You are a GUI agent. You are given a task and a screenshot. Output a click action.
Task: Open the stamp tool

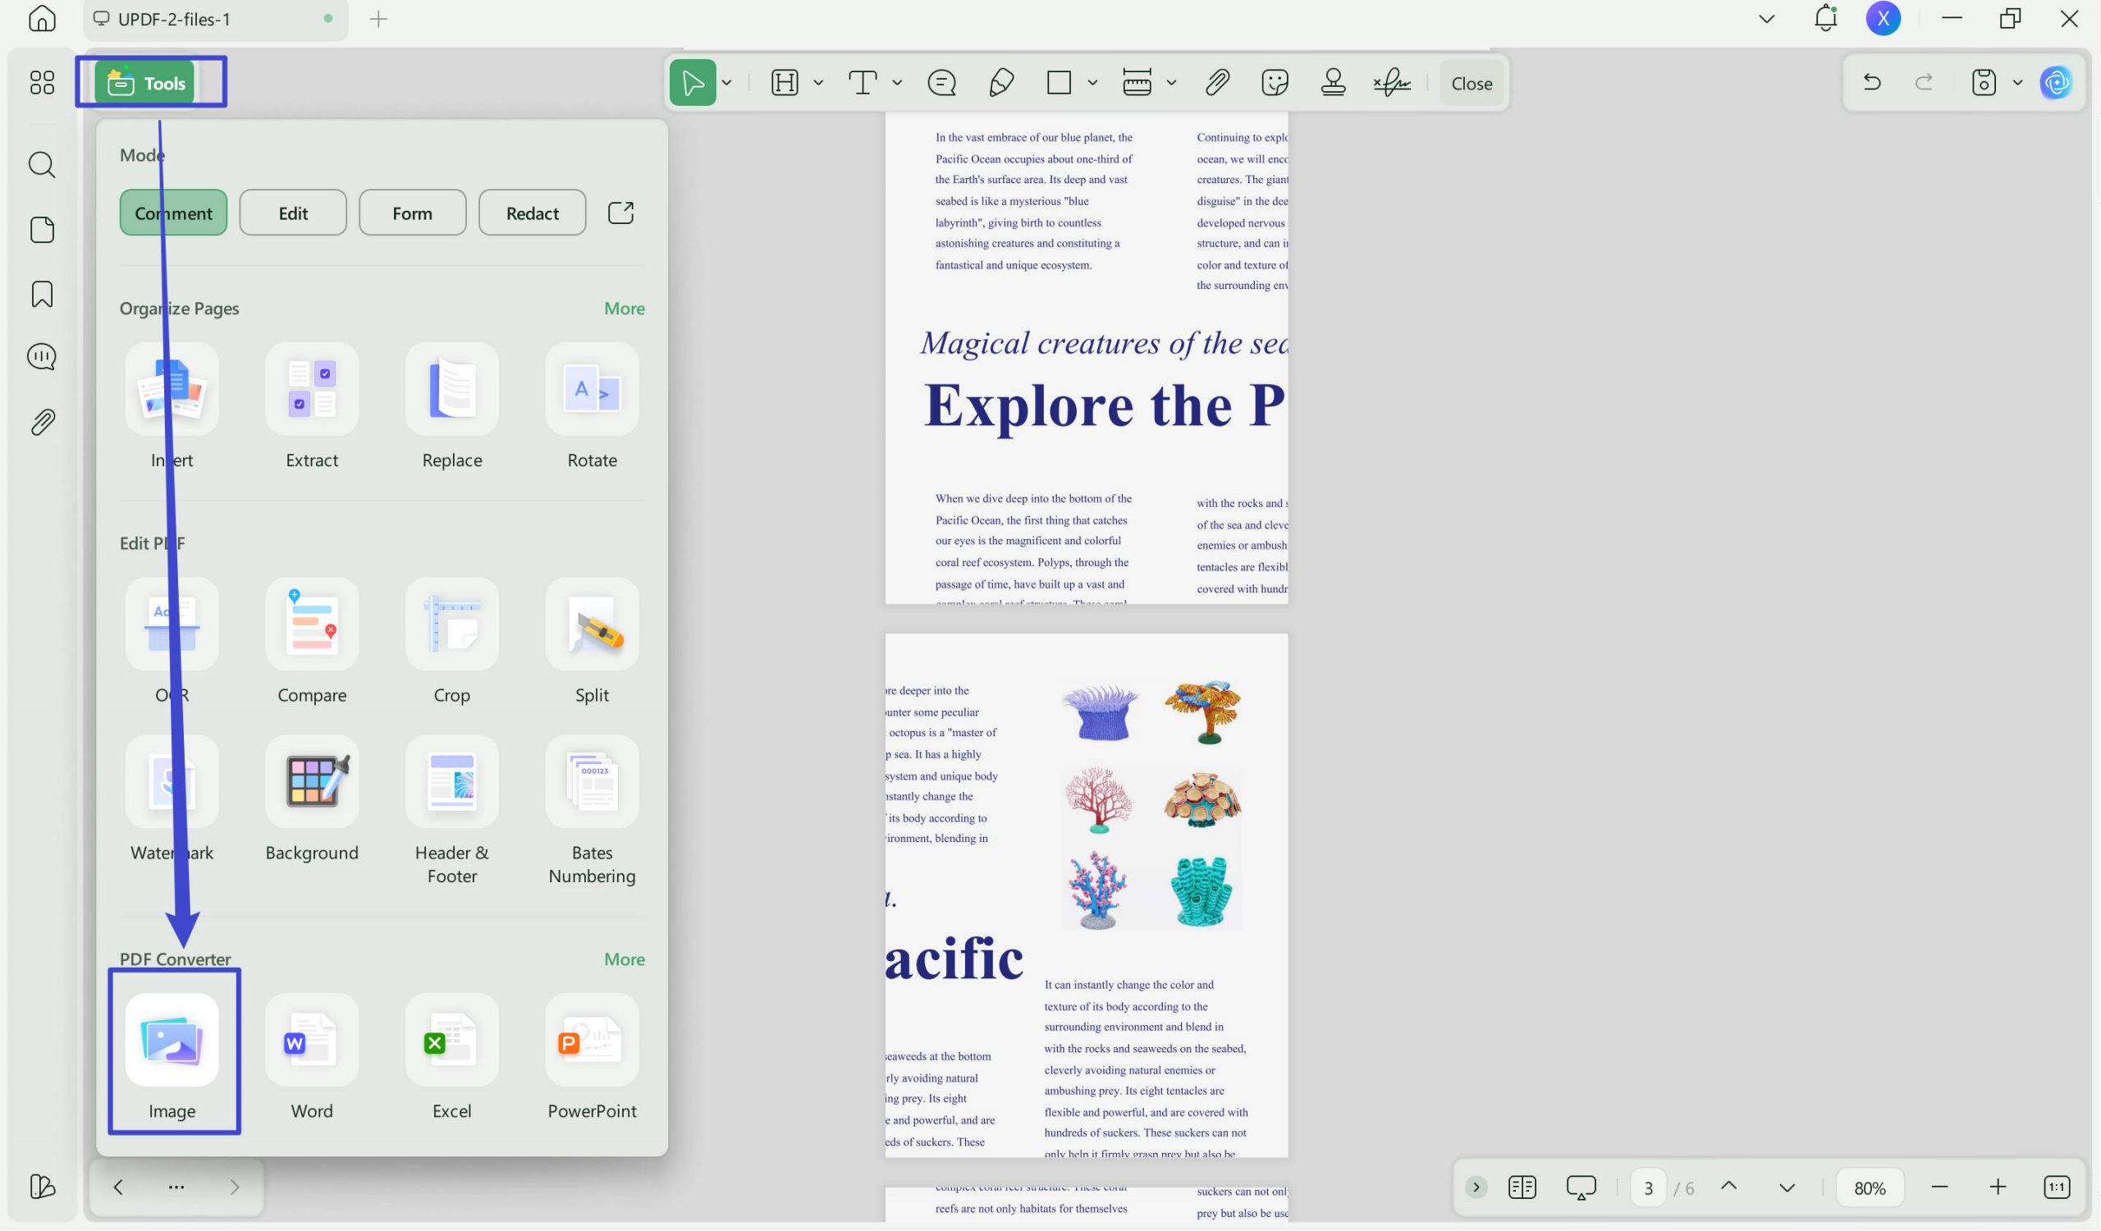click(x=1334, y=83)
